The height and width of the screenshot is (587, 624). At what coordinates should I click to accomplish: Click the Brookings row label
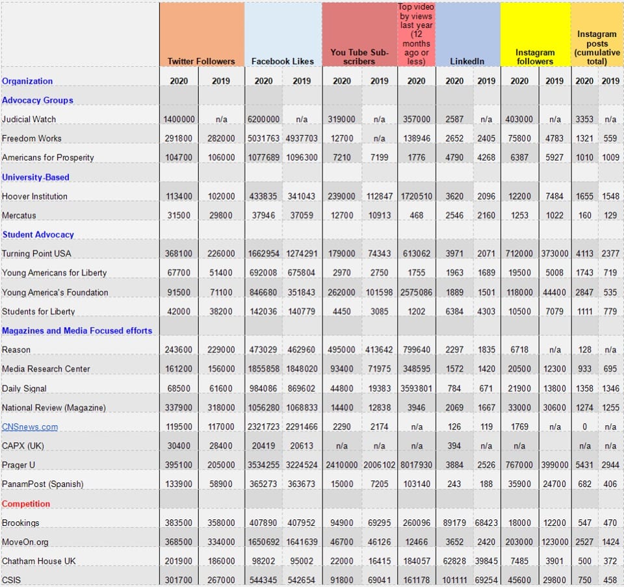click(20, 523)
